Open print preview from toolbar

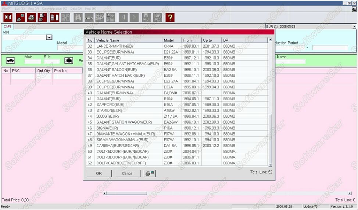(x=43, y=17)
